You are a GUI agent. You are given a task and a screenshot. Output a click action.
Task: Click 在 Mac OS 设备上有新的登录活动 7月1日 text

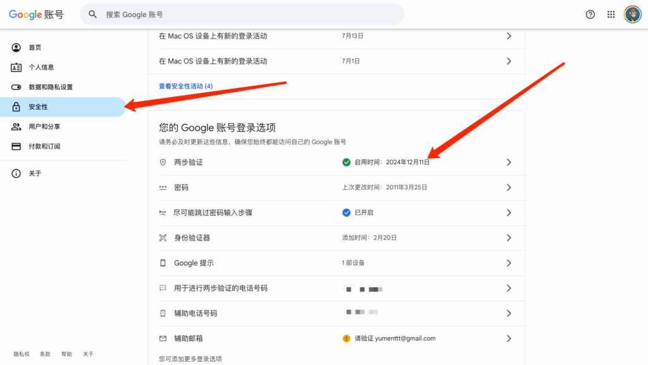click(213, 61)
